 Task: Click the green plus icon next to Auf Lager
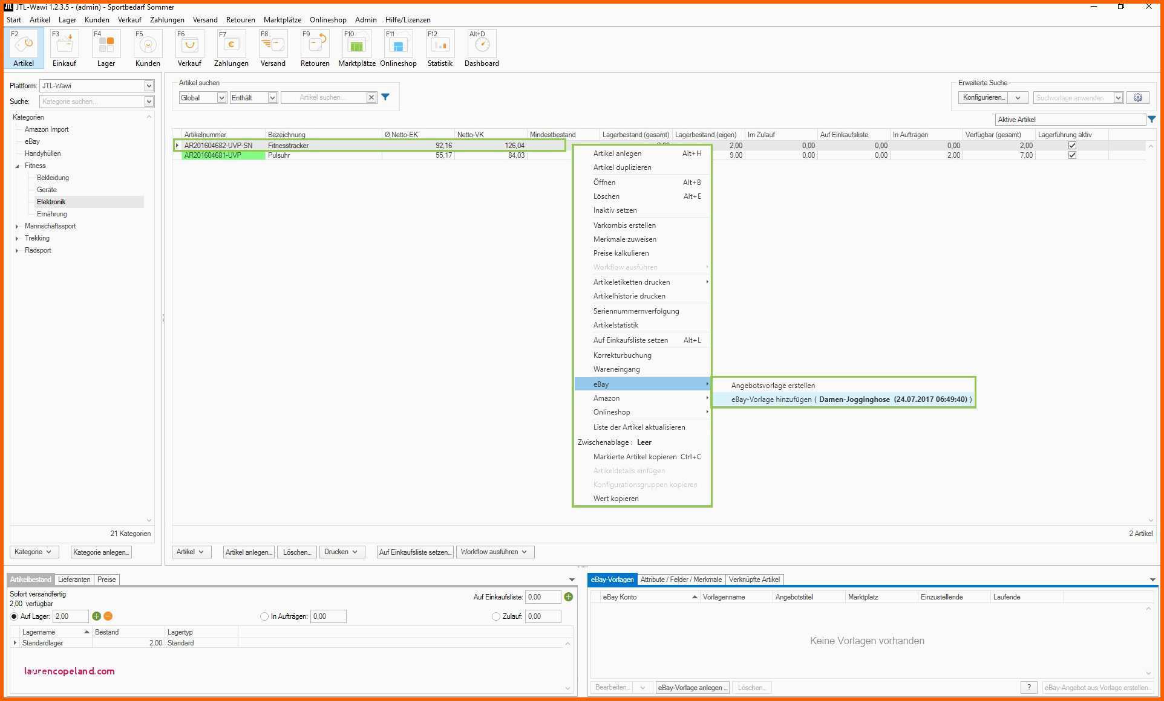pyautogui.click(x=96, y=616)
